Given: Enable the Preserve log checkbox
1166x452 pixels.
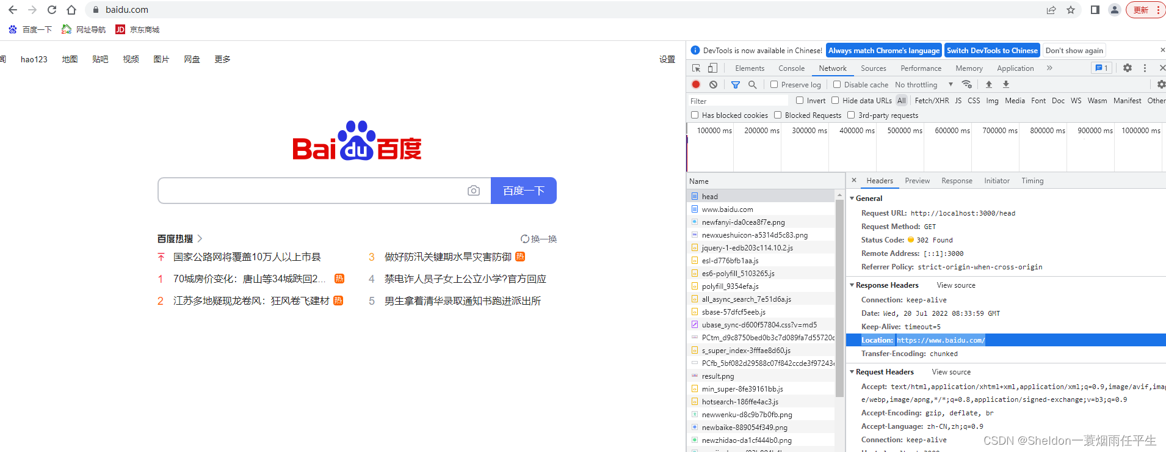Looking at the screenshot, I should [774, 84].
